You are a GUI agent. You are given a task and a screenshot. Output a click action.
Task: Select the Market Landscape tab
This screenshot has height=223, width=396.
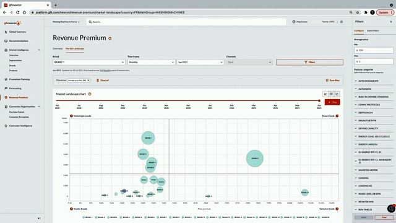[75, 48]
